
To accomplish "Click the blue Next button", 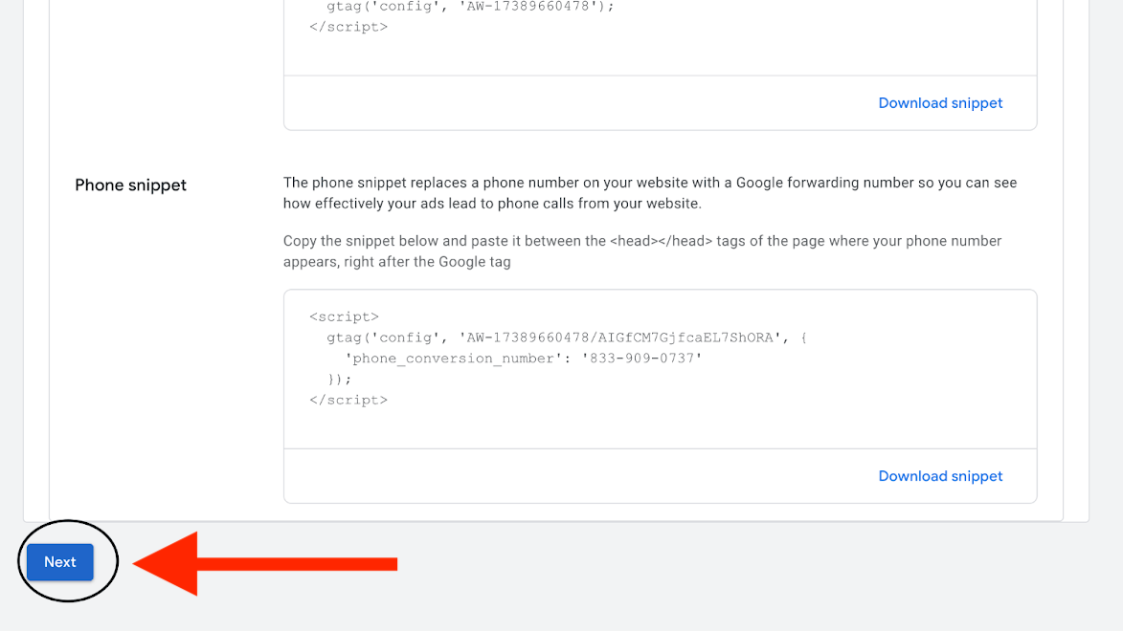I will tap(59, 562).
